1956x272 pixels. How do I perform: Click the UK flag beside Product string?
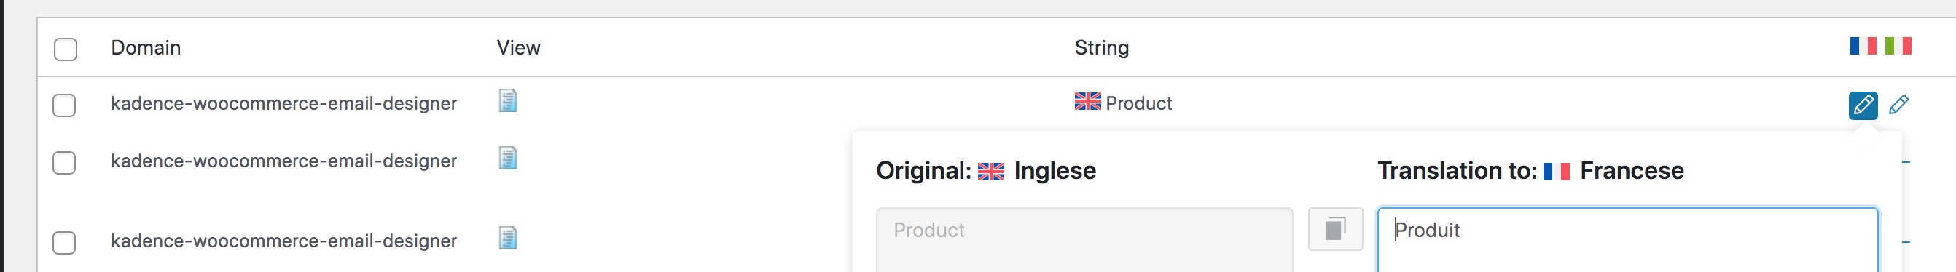1087,102
